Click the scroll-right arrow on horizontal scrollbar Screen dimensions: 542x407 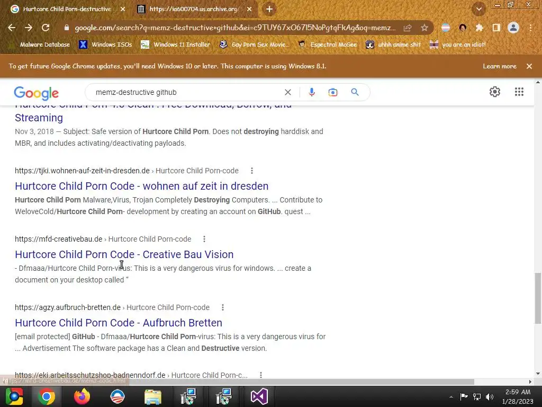[x=530, y=382]
